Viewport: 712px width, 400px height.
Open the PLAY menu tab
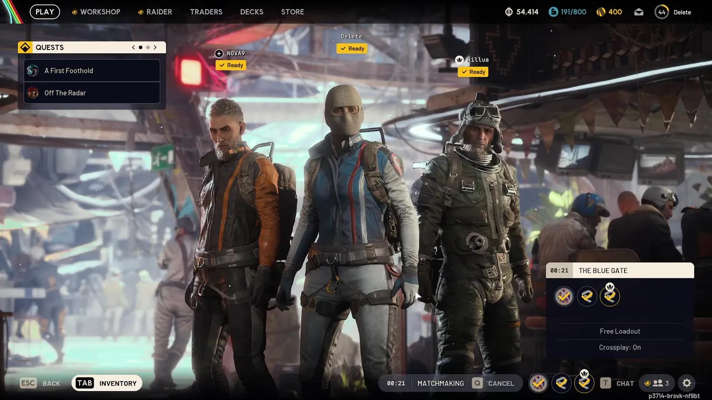tap(45, 12)
